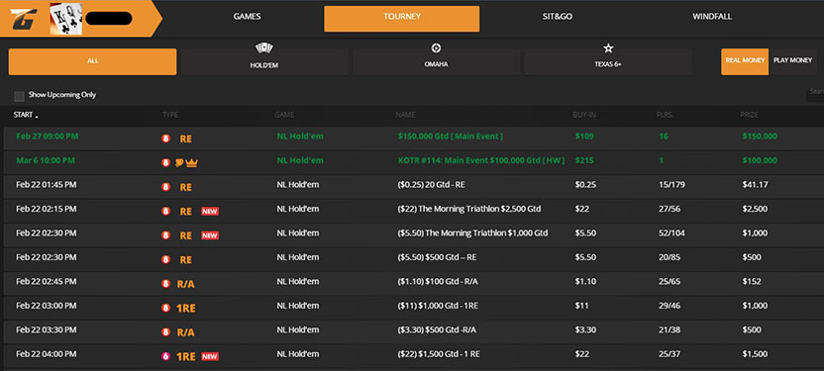Open the player avatar with K and Q cards

coord(65,20)
